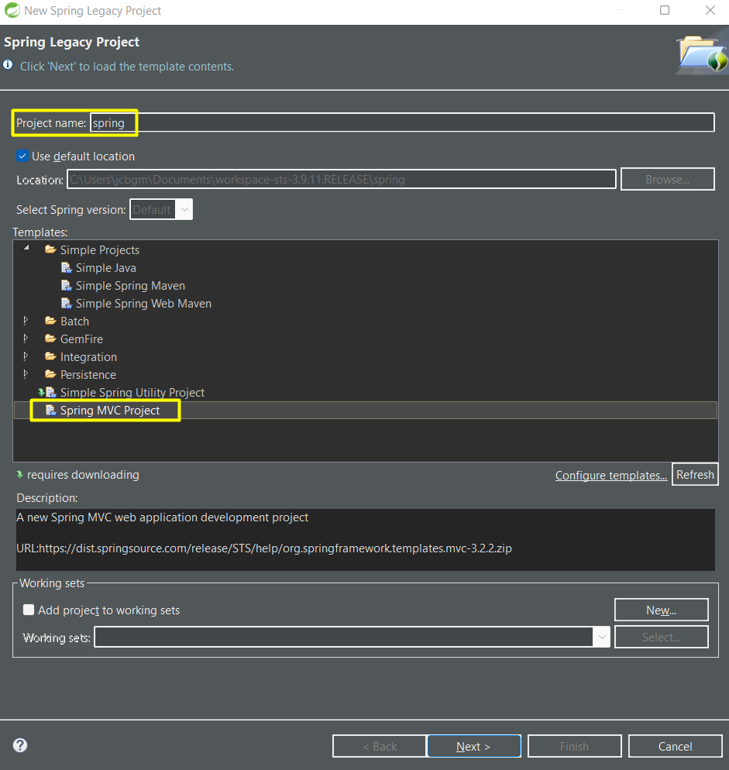Viewport: 729px width, 770px height.
Task: Click the New... working set button
Action: [x=661, y=610]
